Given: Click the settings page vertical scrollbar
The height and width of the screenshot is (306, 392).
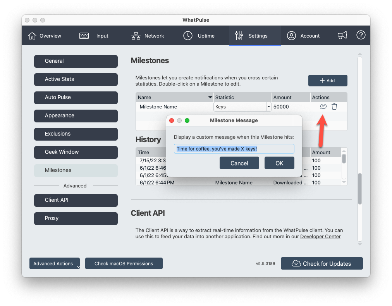Looking at the screenshot, I should pyautogui.click(x=360, y=188).
